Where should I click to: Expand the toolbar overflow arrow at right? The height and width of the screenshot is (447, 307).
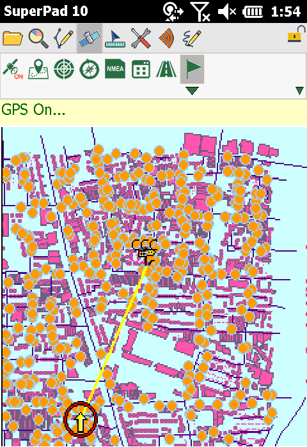(299, 91)
